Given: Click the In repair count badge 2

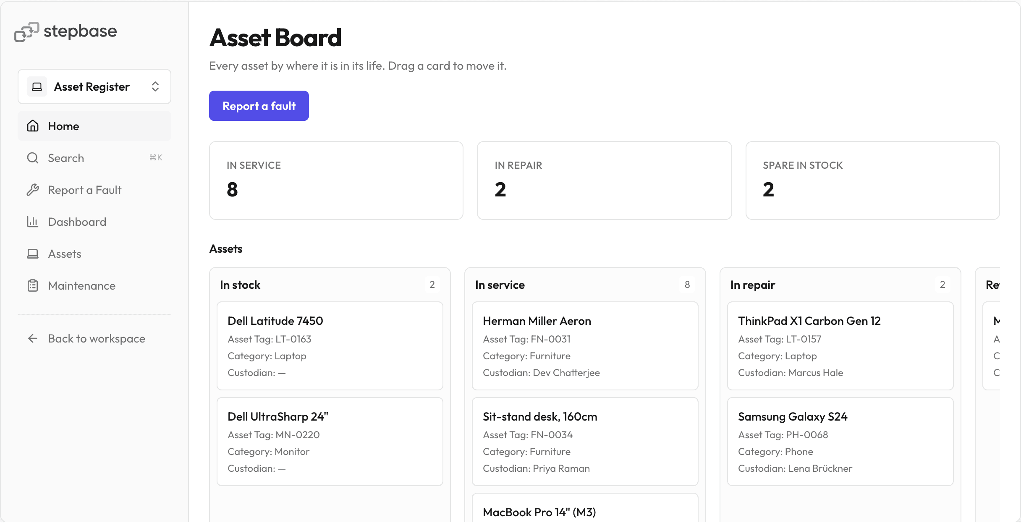Looking at the screenshot, I should click(942, 285).
